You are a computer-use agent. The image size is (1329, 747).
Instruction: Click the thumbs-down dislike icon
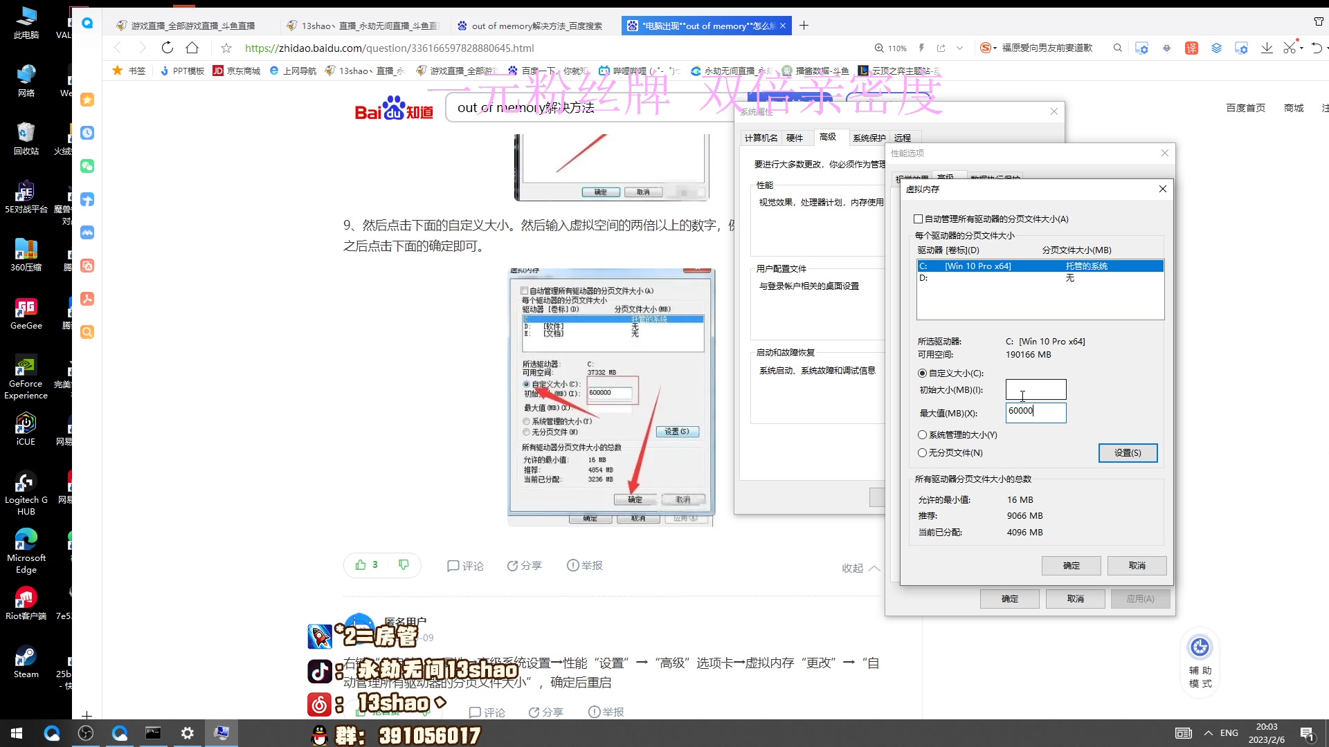tap(404, 565)
